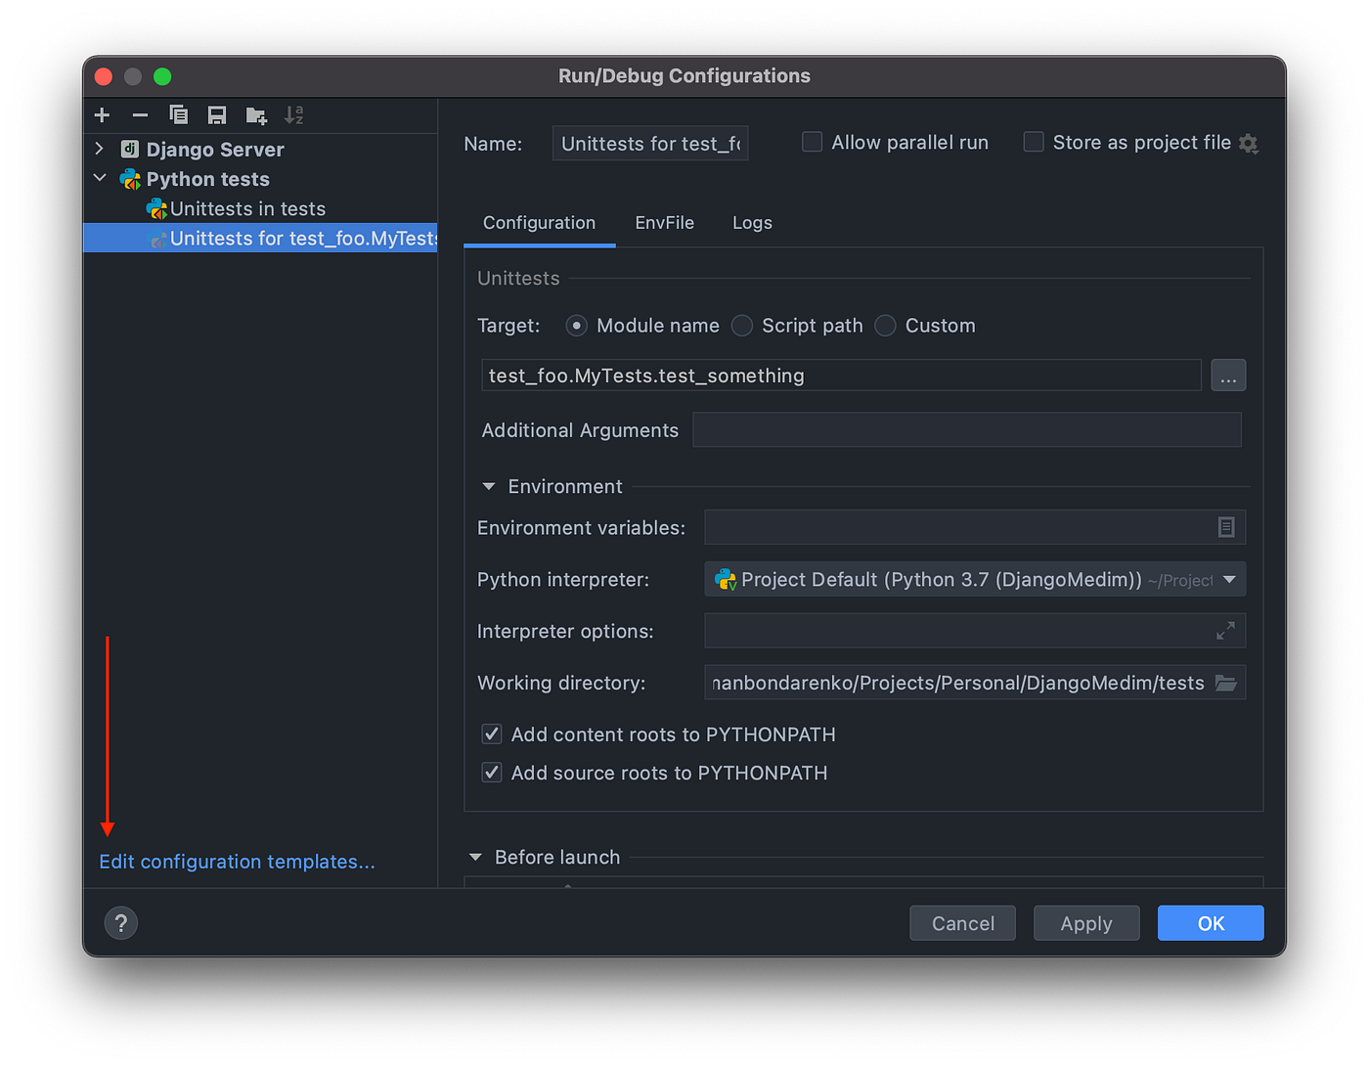Switch to the EnvFile tab

(664, 222)
